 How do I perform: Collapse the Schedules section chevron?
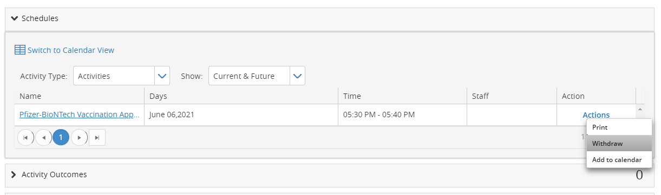pyautogui.click(x=15, y=18)
